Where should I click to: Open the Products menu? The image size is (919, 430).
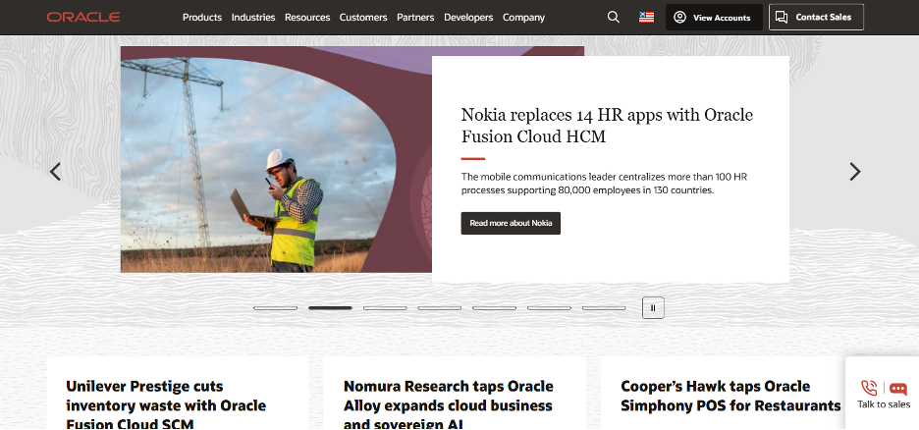[202, 17]
